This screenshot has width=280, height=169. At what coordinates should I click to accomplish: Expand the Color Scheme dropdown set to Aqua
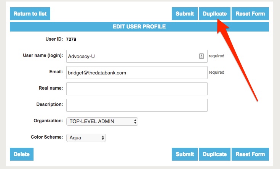tap(86, 138)
